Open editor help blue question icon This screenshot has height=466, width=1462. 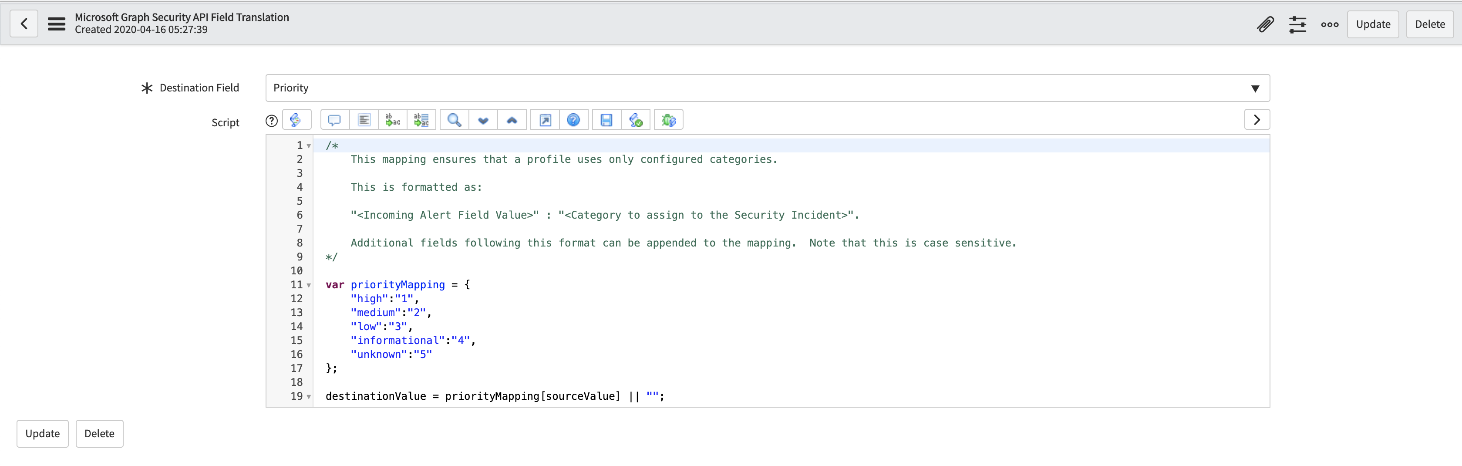point(574,120)
